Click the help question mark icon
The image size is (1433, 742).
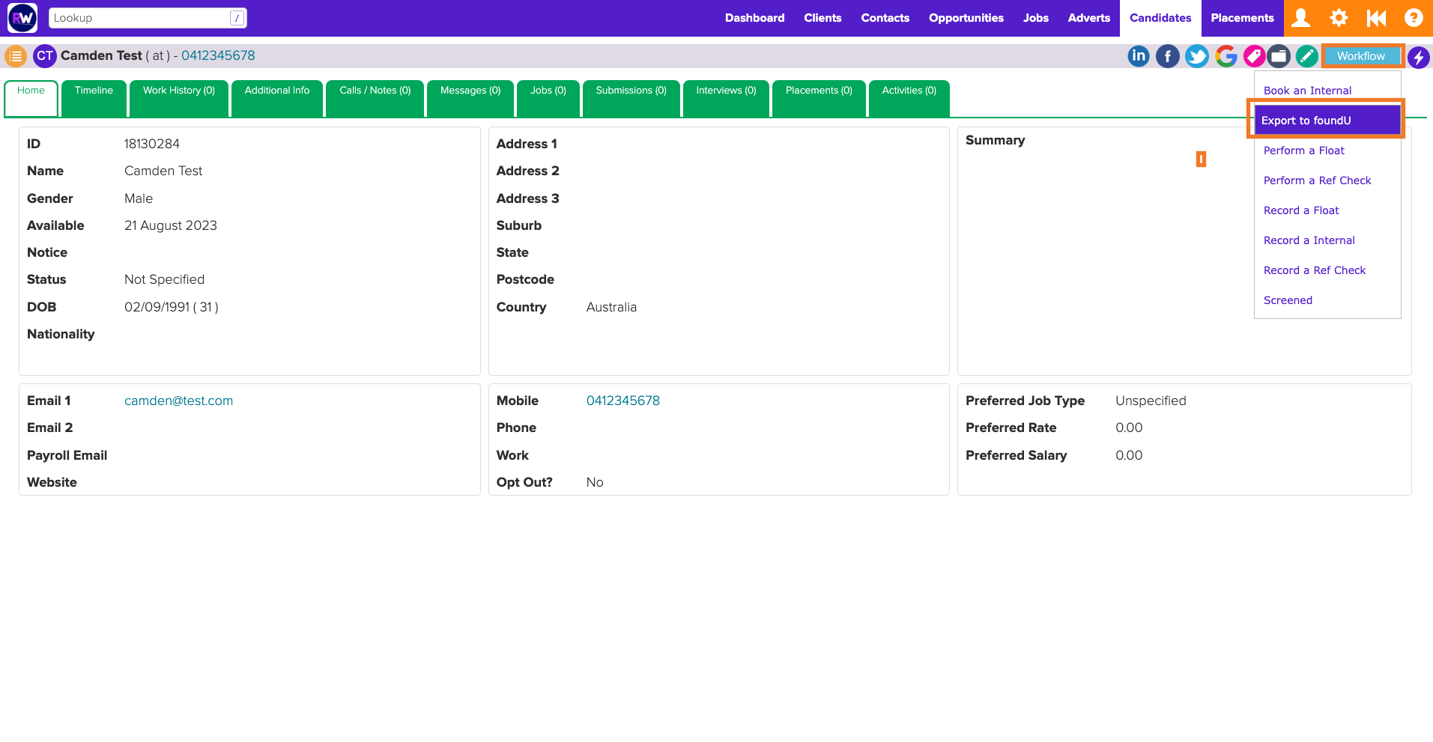pyautogui.click(x=1413, y=18)
